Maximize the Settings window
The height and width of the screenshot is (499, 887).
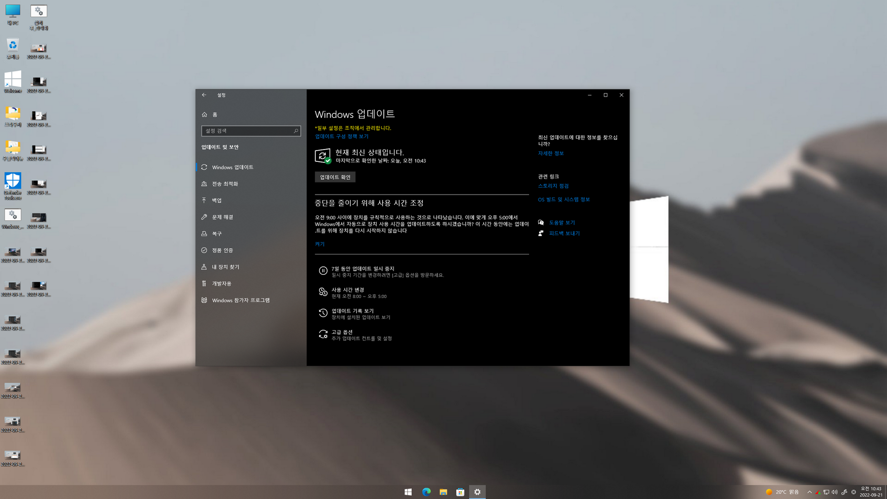pos(605,95)
